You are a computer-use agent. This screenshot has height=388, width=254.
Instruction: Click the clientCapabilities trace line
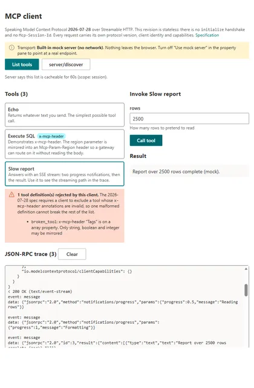click(x=77, y=271)
